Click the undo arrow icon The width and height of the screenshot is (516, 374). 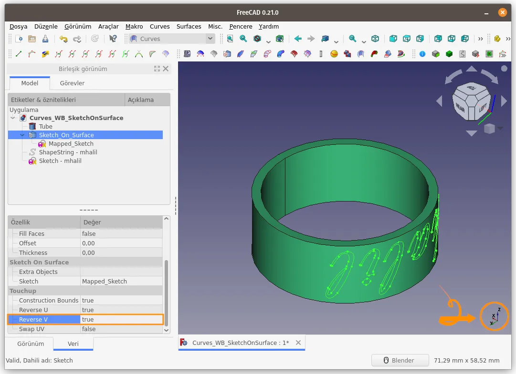(63, 39)
